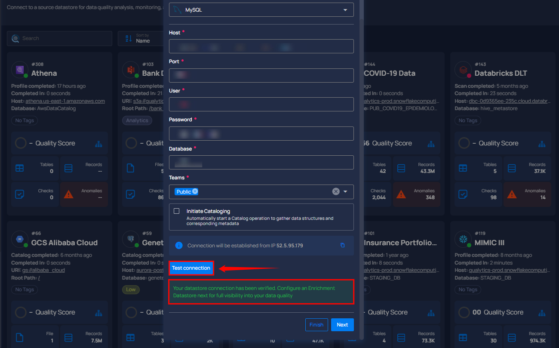Focus the Host input field

click(x=261, y=46)
